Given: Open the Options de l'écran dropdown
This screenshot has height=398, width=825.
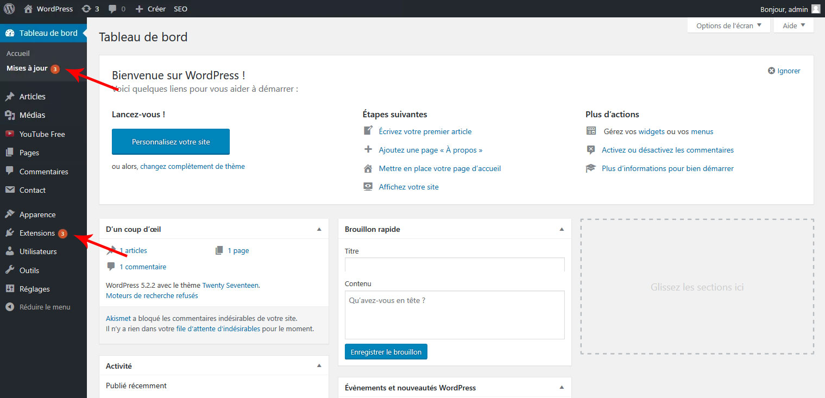Looking at the screenshot, I should [729, 26].
